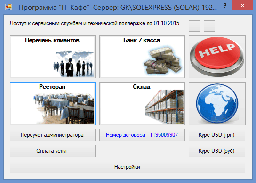Click the application icon in title bar
This screenshot has height=183, width=256.
click(x=8, y=7)
